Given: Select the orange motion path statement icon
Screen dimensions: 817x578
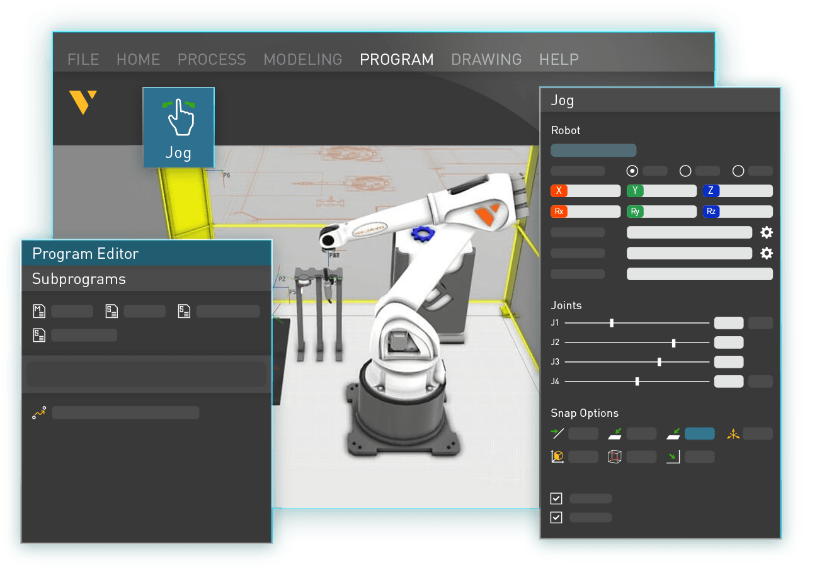Looking at the screenshot, I should click(x=39, y=413).
